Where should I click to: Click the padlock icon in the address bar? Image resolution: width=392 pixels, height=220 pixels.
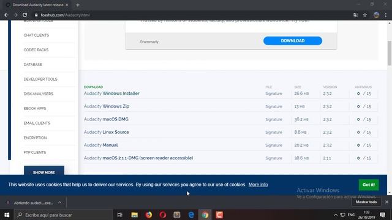pos(36,15)
